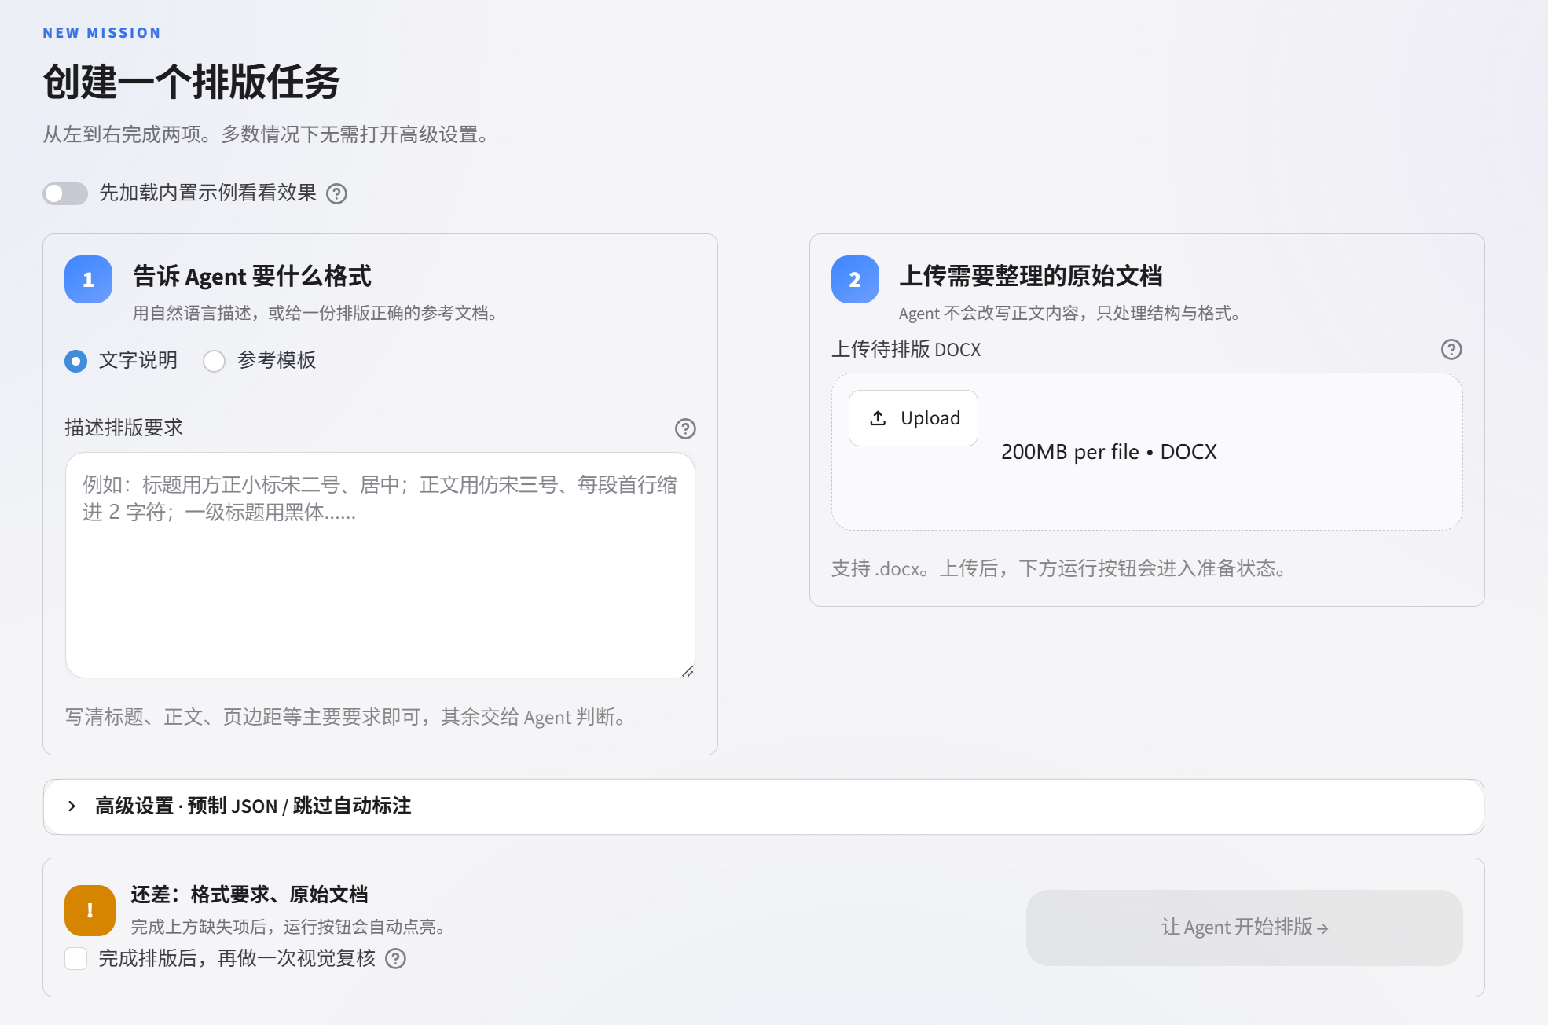This screenshot has height=1025, width=1548.
Task: Open 高级设置 · 预制 JSON / 跳过自动标注 panel
Action: click(x=764, y=806)
